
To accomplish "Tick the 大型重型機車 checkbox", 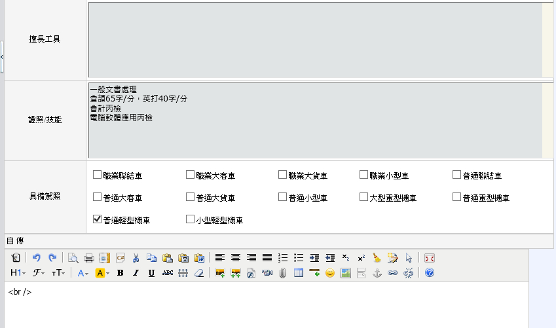I will click(x=364, y=197).
